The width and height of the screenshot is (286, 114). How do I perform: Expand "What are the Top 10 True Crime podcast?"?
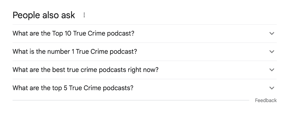click(x=144, y=34)
